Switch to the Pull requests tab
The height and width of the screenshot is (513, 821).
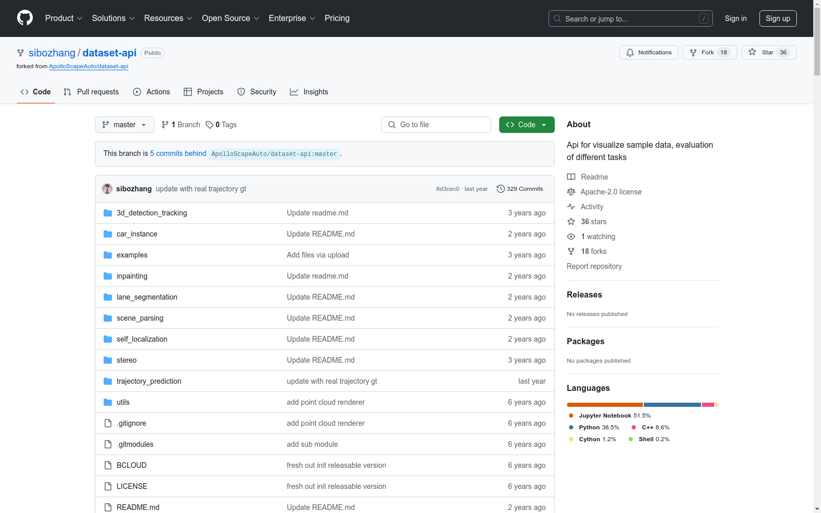[91, 92]
